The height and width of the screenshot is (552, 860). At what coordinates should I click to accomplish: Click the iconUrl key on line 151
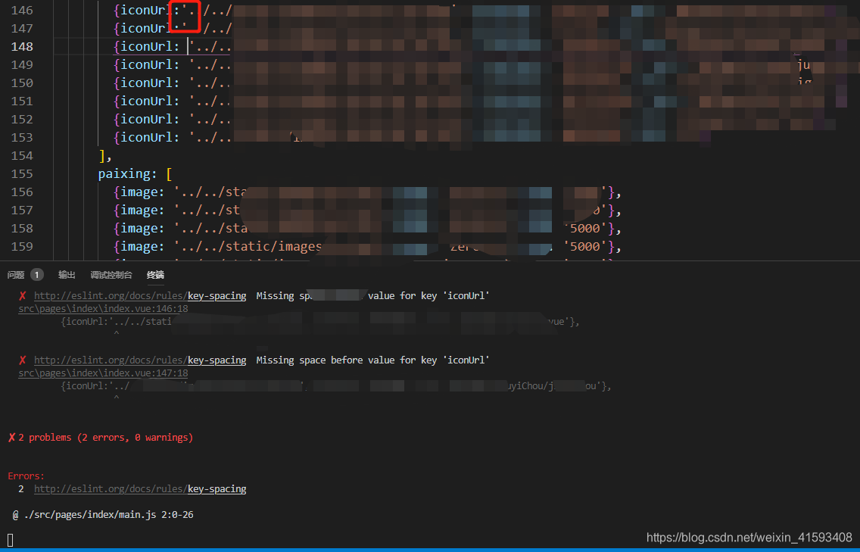coord(146,101)
